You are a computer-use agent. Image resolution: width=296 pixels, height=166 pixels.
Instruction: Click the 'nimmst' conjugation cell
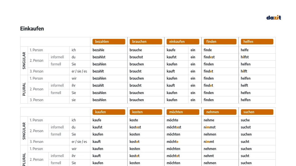pos(220,127)
